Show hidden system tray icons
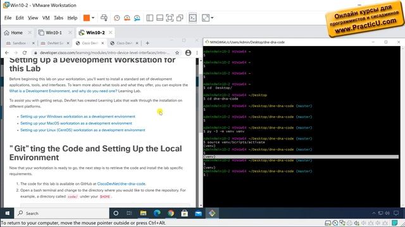Screen dimensions: 405x227 (374, 213)
